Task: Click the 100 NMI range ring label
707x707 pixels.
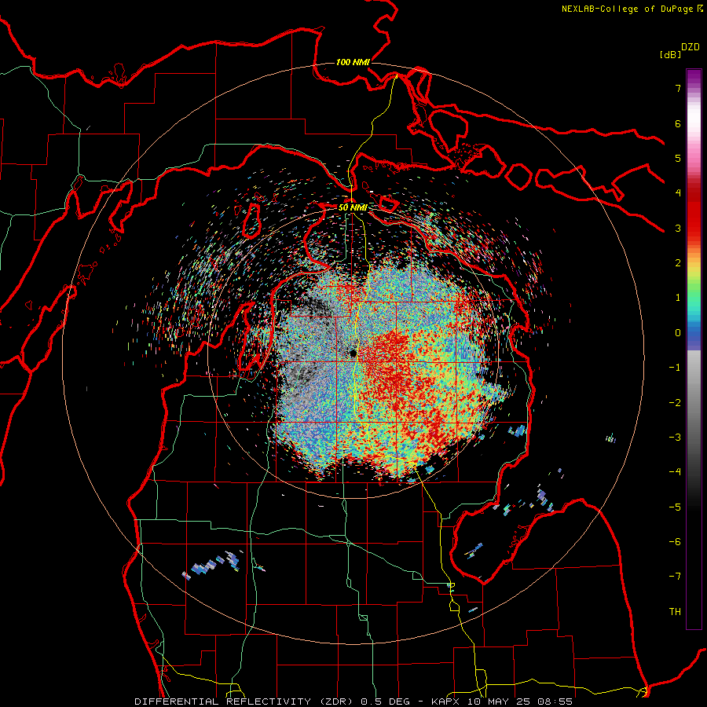Action: (353, 62)
